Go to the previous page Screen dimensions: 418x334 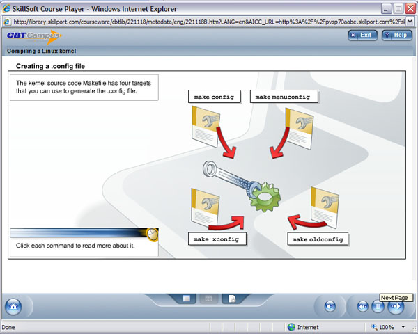[363, 306]
